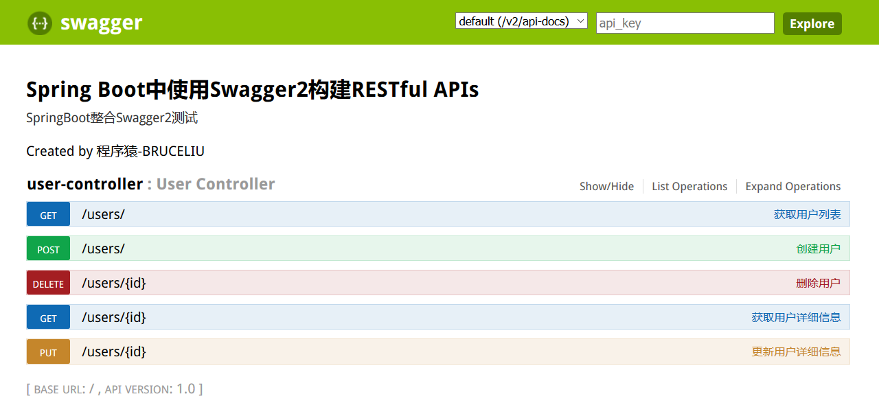The height and width of the screenshot is (403, 879).
Task: Toggle Show/Hide for user-controller
Action: [x=606, y=186]
